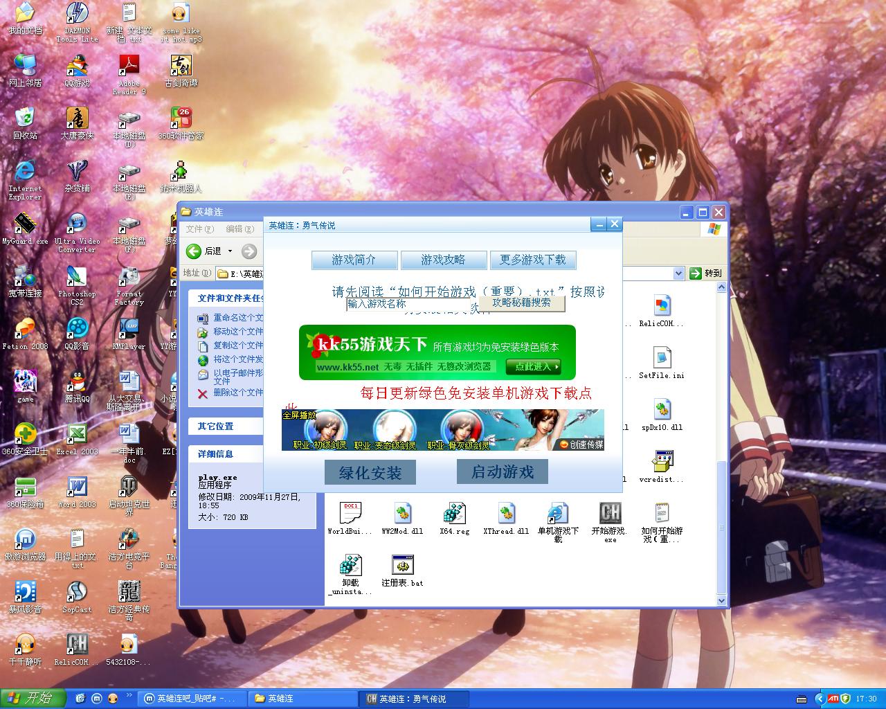
Task: Click the 游戏简介 button in launcher
Action: coord(354,260)
